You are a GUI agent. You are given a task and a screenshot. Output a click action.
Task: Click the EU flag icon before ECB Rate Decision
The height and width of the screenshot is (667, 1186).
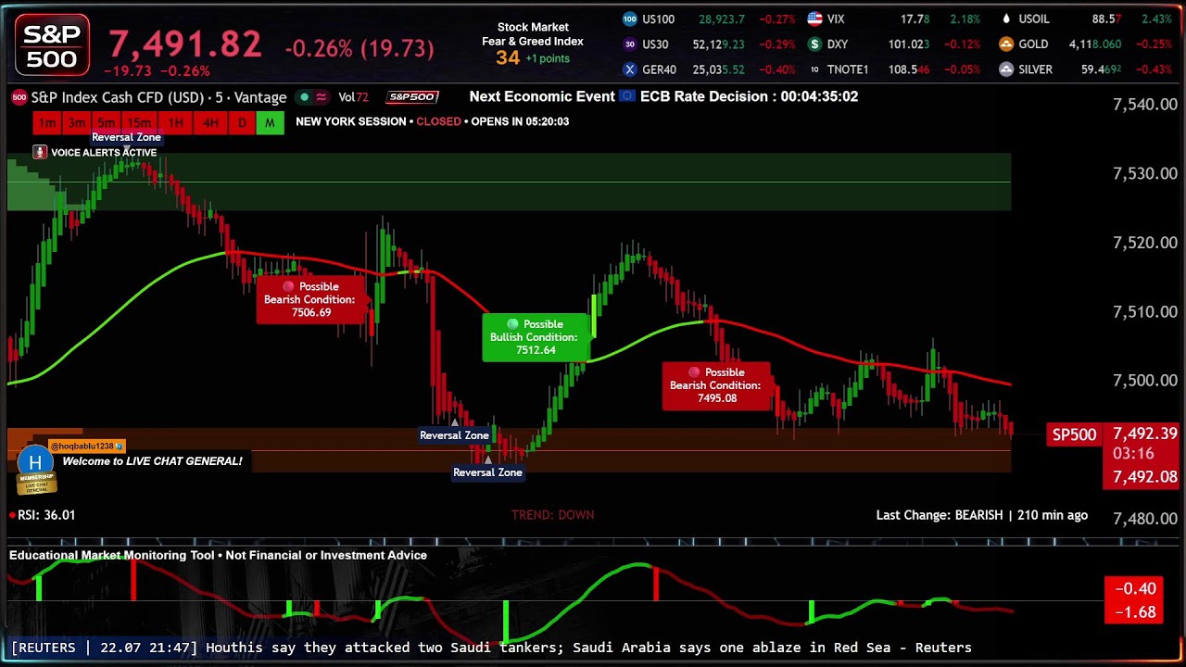click(x=627, y=96)
